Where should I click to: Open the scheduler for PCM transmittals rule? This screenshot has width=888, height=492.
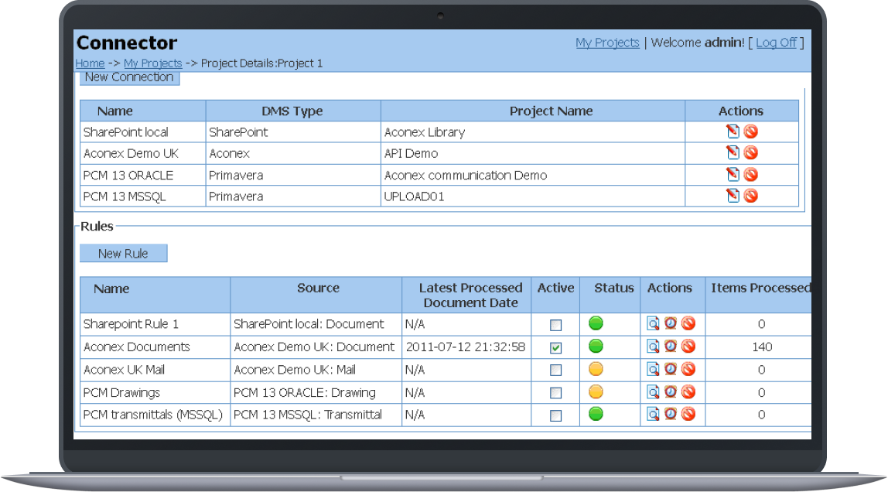[x=670, y=414]
